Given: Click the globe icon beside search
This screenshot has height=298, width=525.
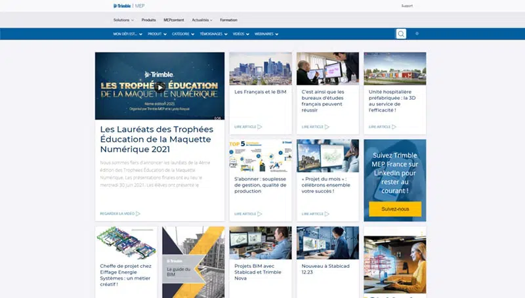Looking at the screenshot, I should click(417, 33).
